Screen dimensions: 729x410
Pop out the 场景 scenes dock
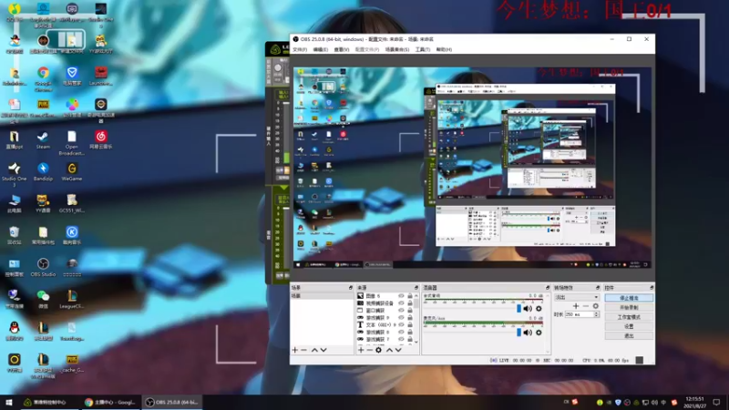pyautogui.click(x=351, y=288)
